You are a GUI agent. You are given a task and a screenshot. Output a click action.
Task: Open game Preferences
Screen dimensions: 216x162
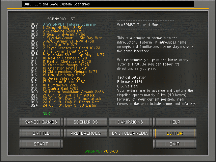point(86,133)
